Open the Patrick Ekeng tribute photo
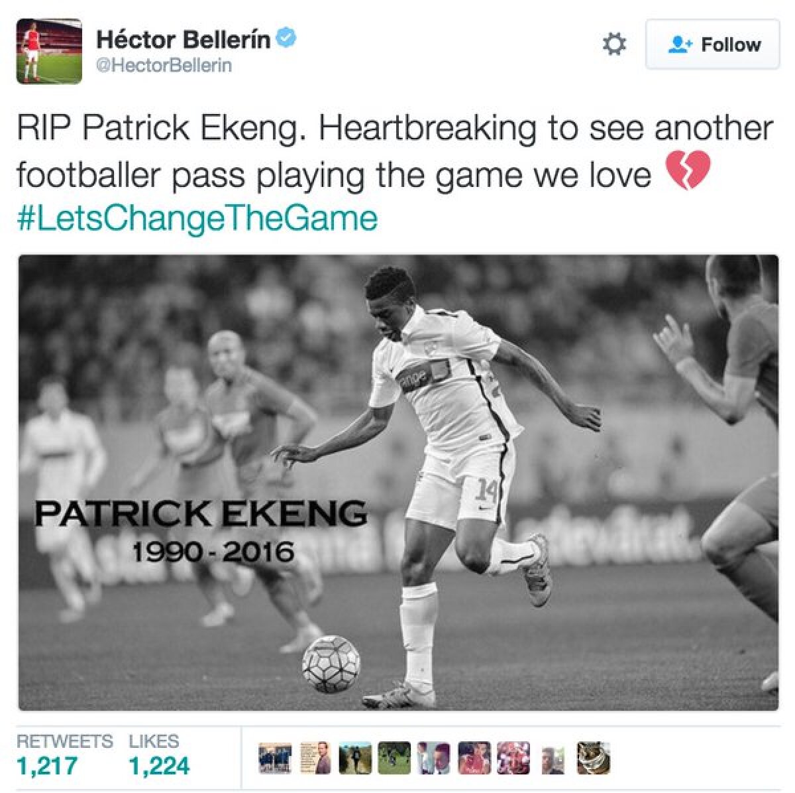The height and width of the screenshot is (793, 795). (x=398, y=483)
